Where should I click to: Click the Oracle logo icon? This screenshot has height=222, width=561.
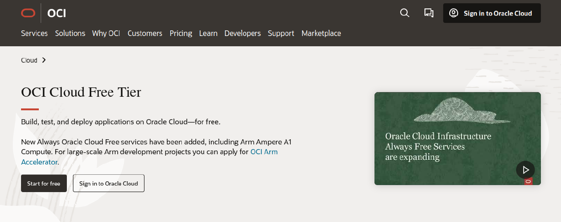point(28,13)
